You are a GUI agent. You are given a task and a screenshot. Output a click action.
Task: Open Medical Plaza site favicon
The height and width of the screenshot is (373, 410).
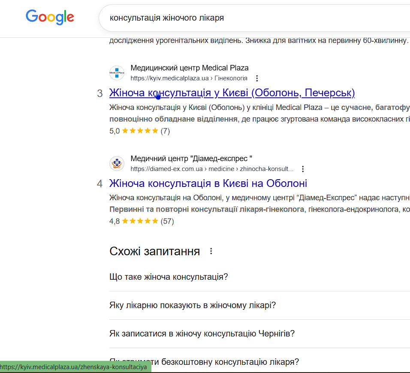117,73
